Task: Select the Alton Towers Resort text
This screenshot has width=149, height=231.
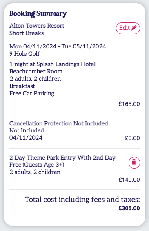Action: coord(37,26)
